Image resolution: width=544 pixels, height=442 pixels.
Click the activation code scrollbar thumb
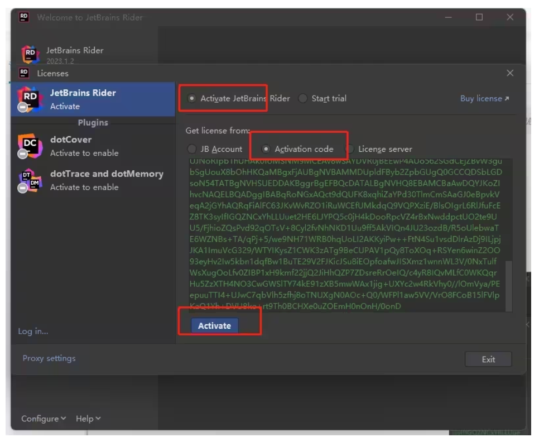[509, 286]
